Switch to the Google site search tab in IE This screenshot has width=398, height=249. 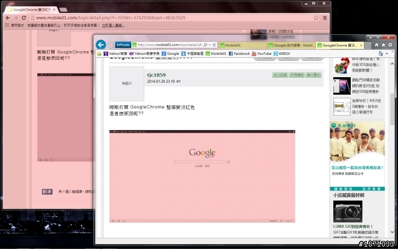(291, 45)
